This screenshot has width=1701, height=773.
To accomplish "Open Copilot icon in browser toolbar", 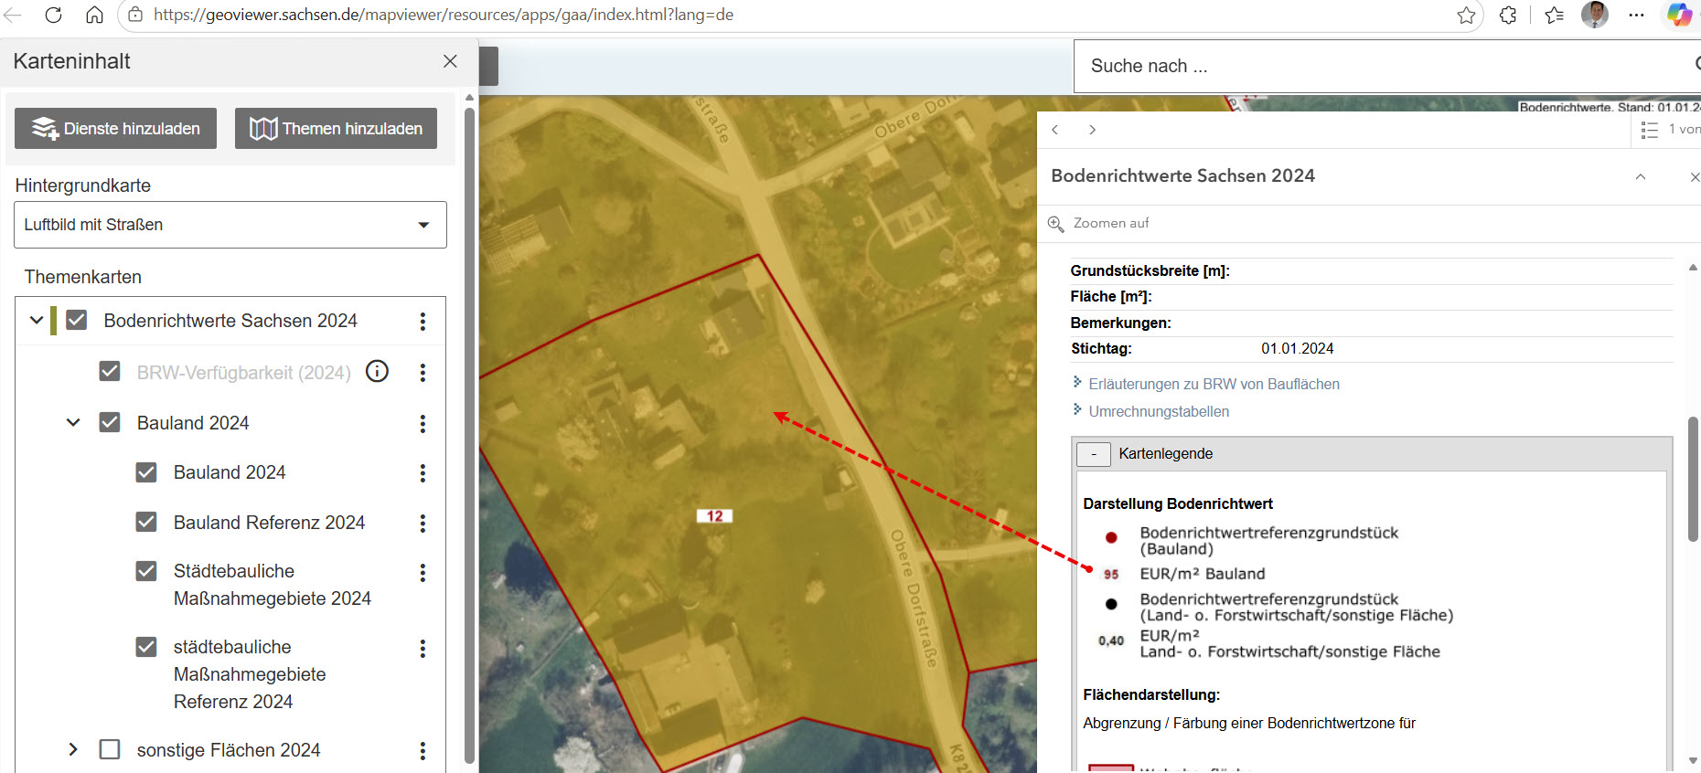I will (x=1679, y=15).
